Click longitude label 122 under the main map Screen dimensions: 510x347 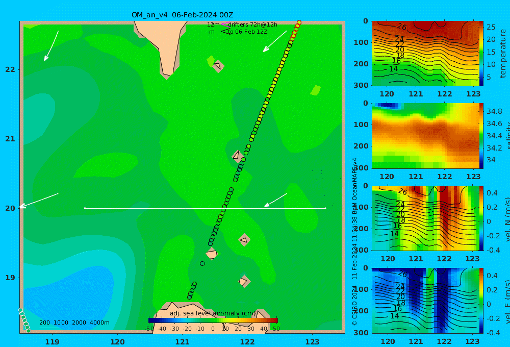pos(247,342)
